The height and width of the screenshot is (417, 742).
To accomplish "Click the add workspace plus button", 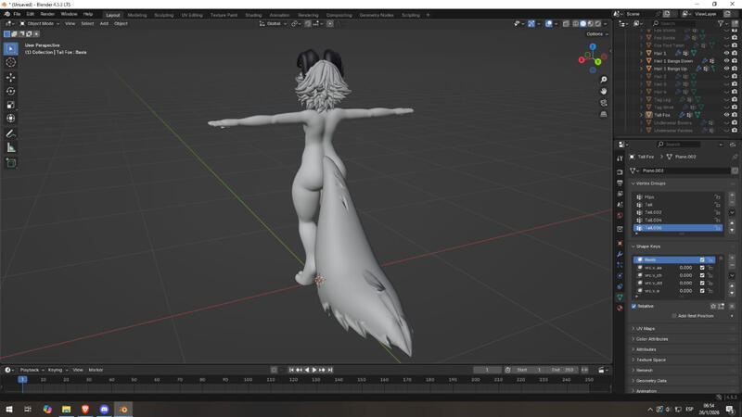I will [x=428, y=15].
